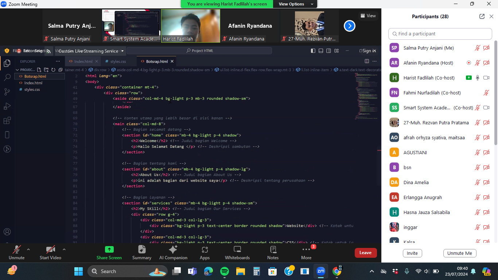Unmute microphone in Zoom toolbar
Image resolution: width=498 pixels, height=280 pixels.
[16, 253]
